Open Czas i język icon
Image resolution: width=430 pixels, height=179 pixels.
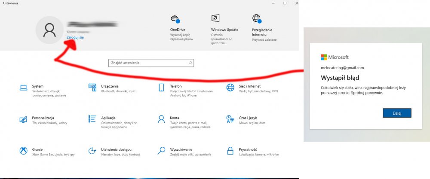click(x=230, y=119)
